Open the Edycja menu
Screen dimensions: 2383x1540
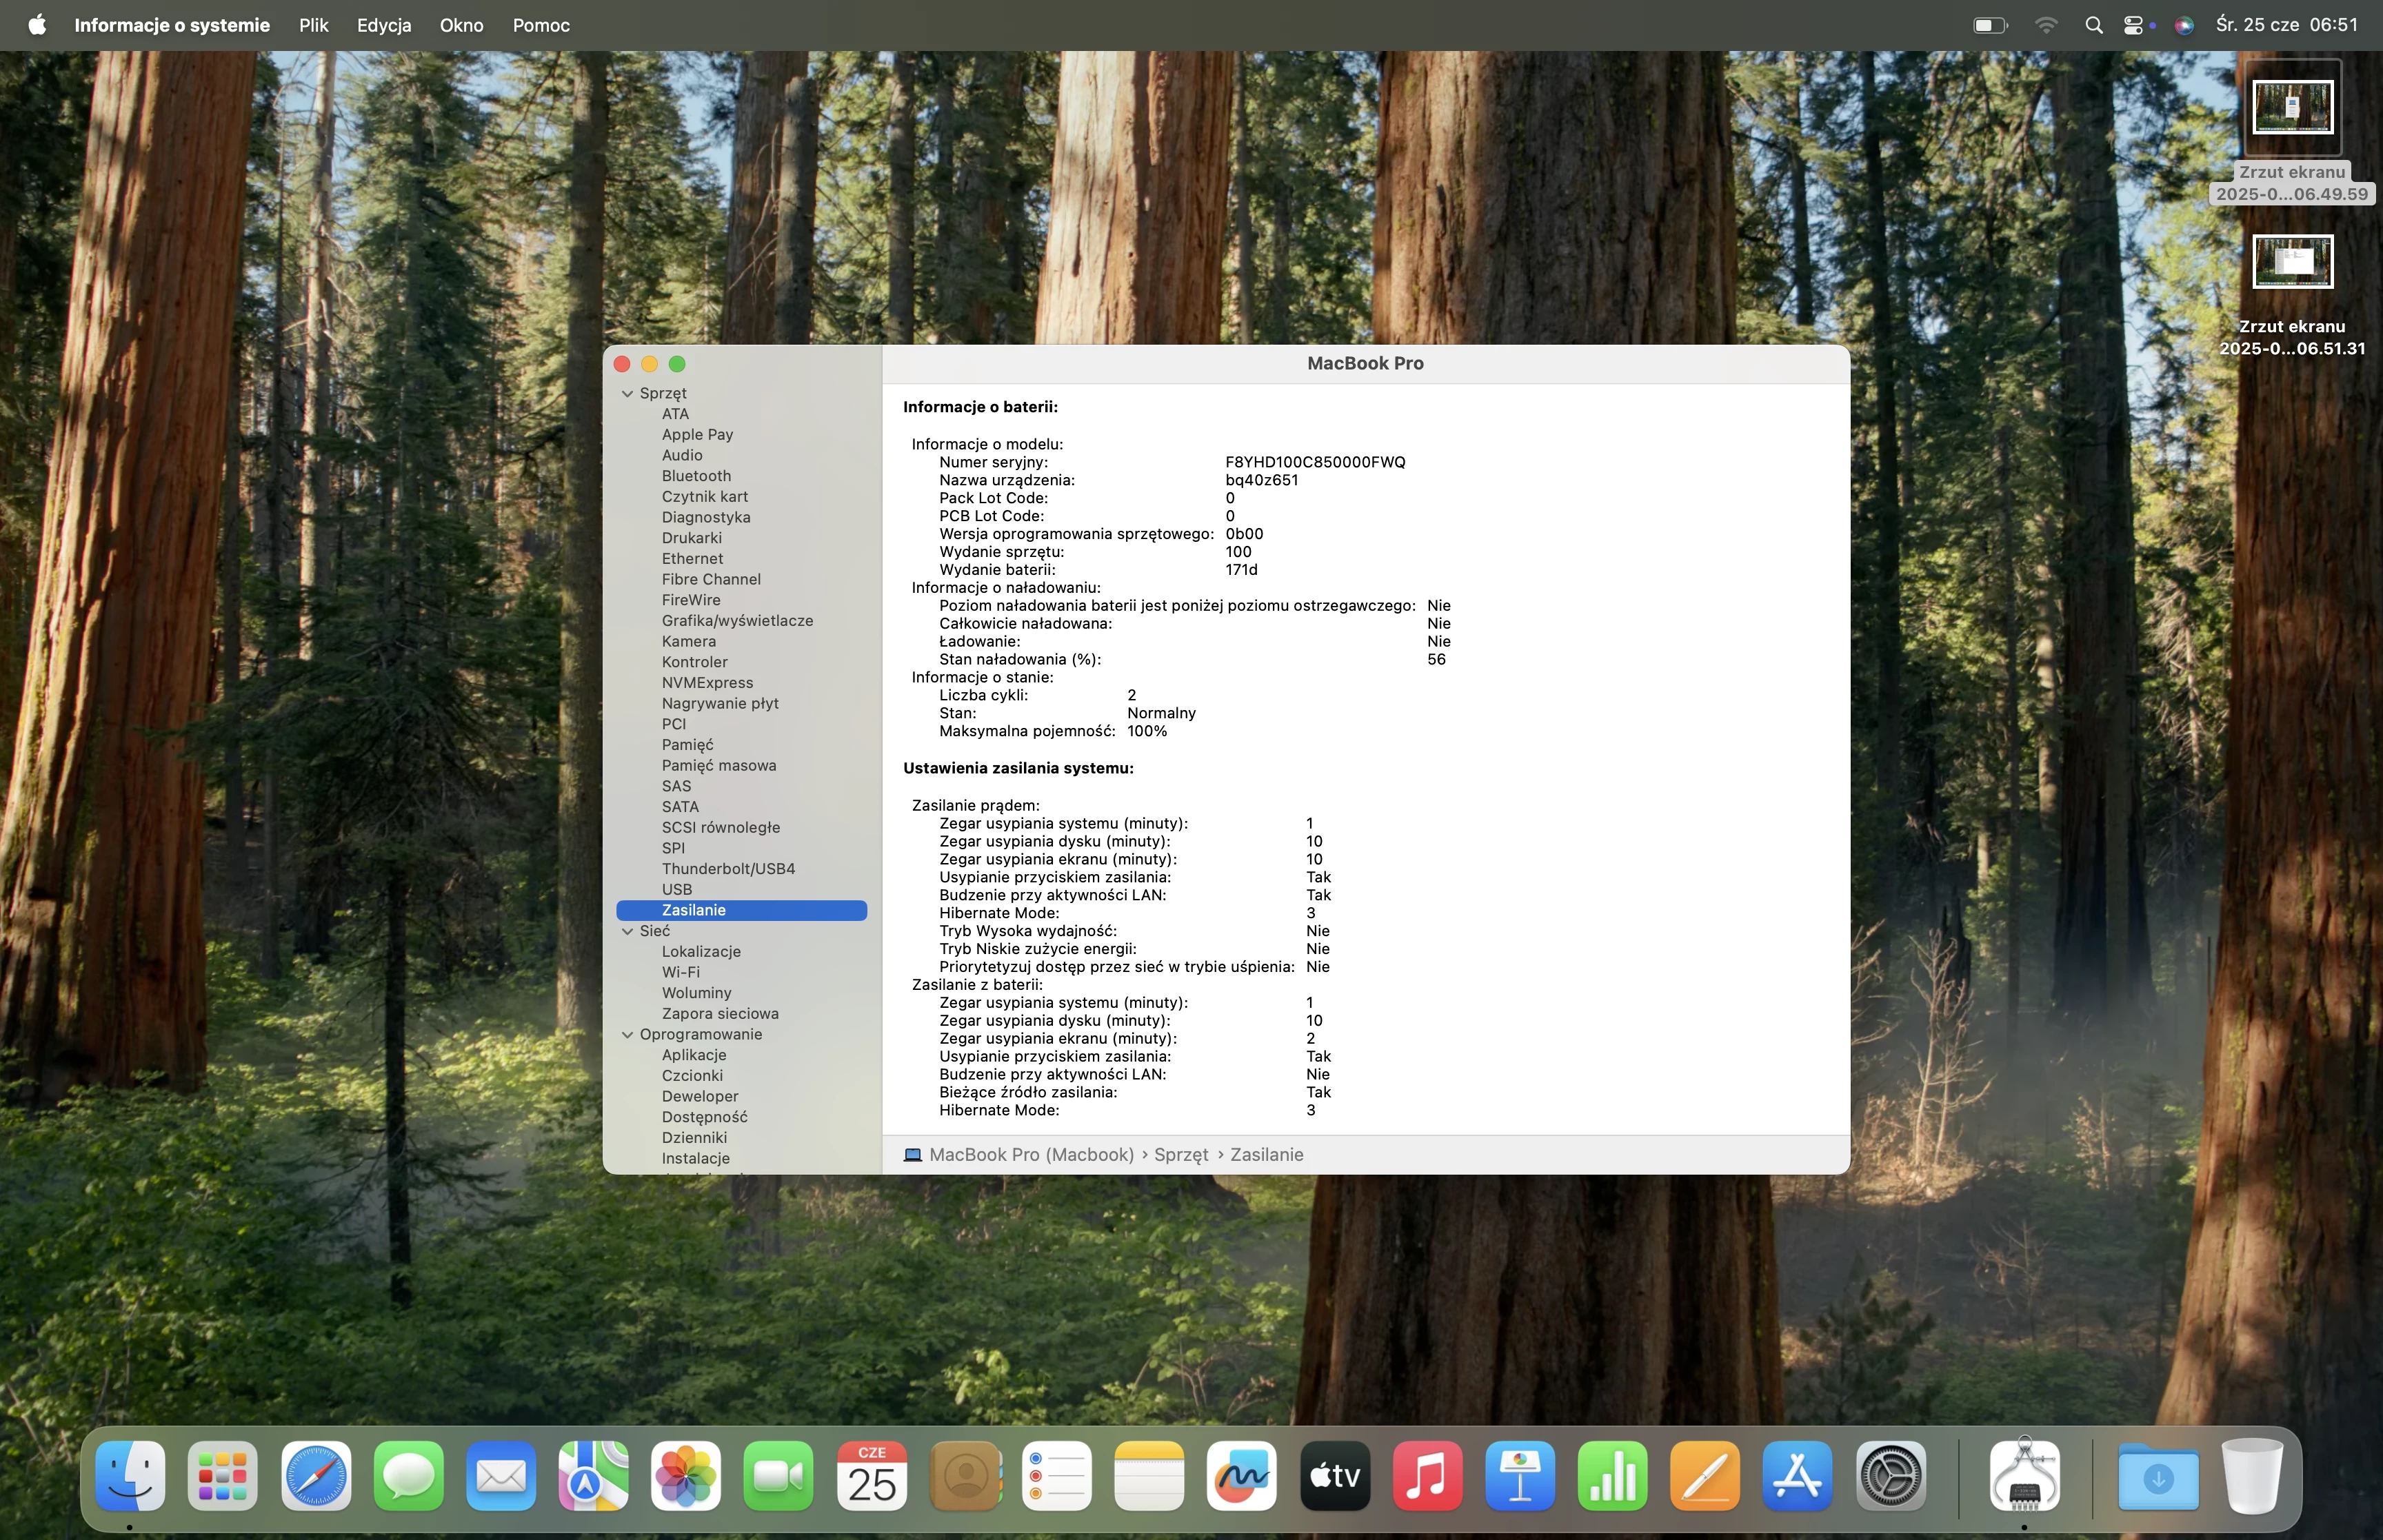(384, 25)
